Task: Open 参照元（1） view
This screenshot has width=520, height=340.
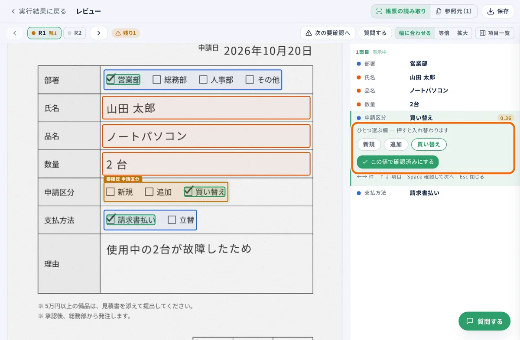Action: (x=454, y=11)
